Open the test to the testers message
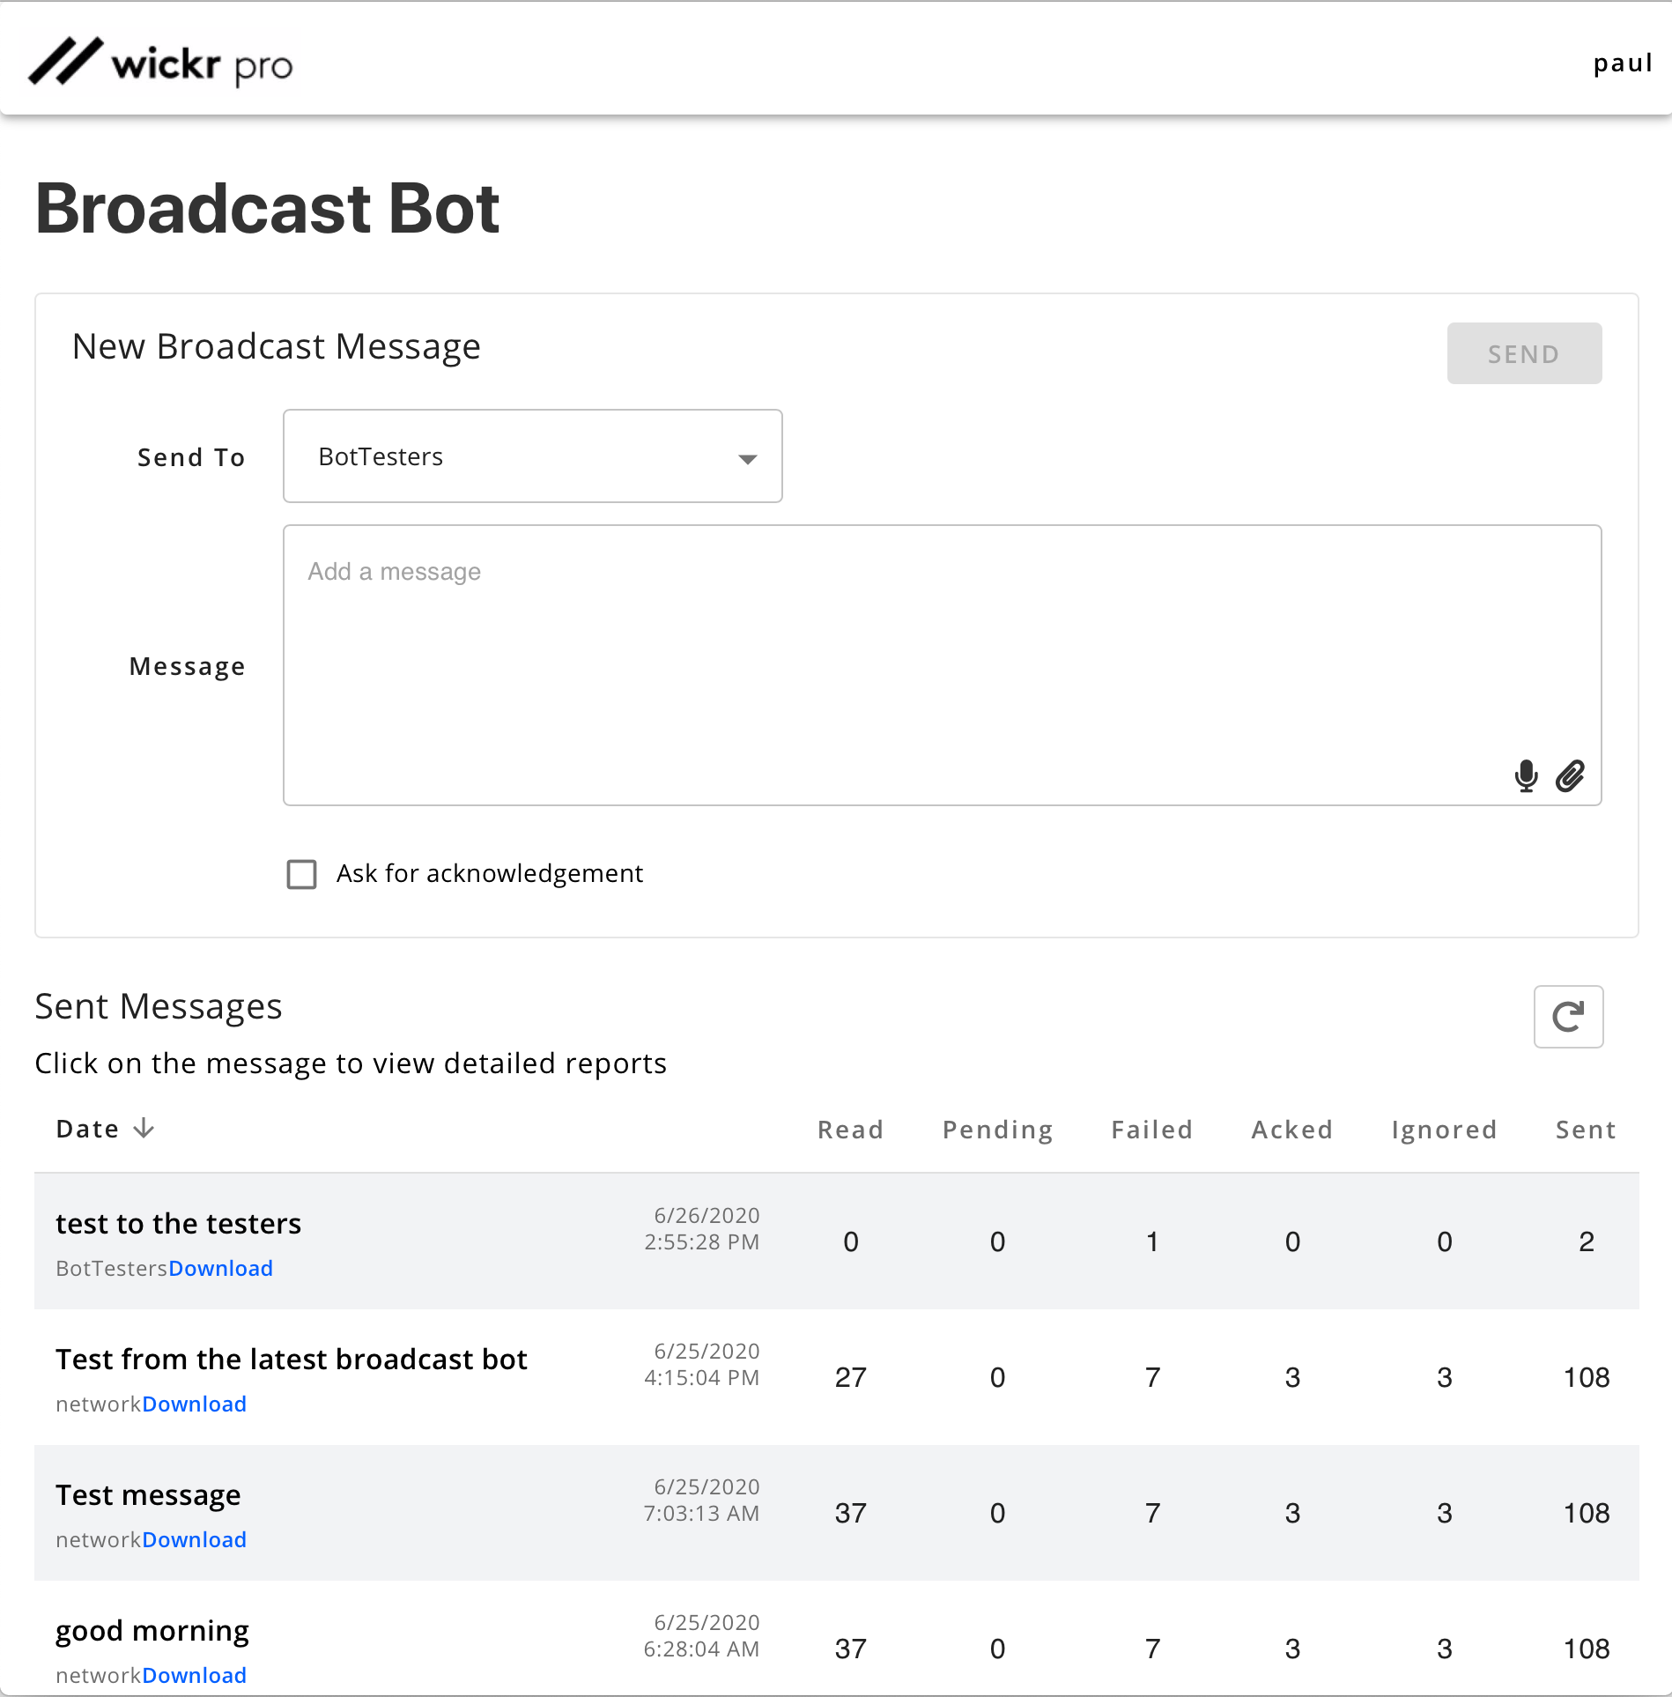 pyautogui.click(x=178, y=1224)
